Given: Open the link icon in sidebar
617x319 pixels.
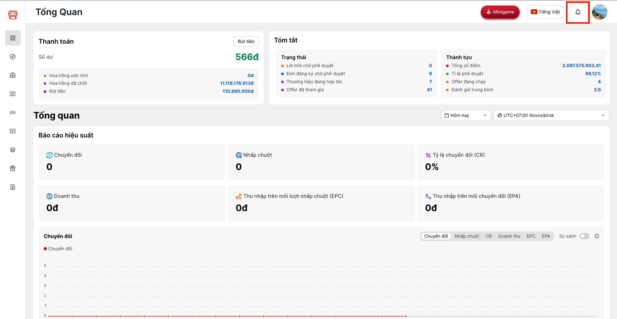Looking at the screenshot, I should [13, 112].
